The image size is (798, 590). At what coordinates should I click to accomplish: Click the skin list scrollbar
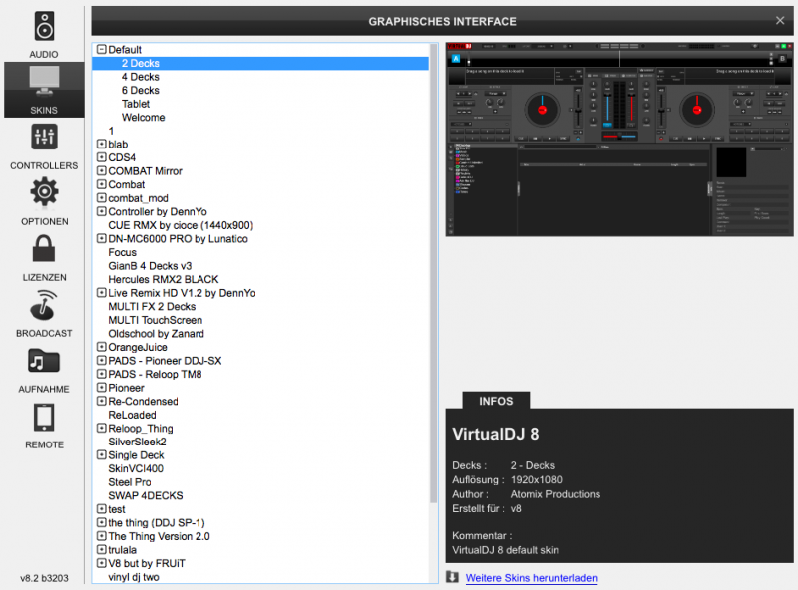pos(434,274)
